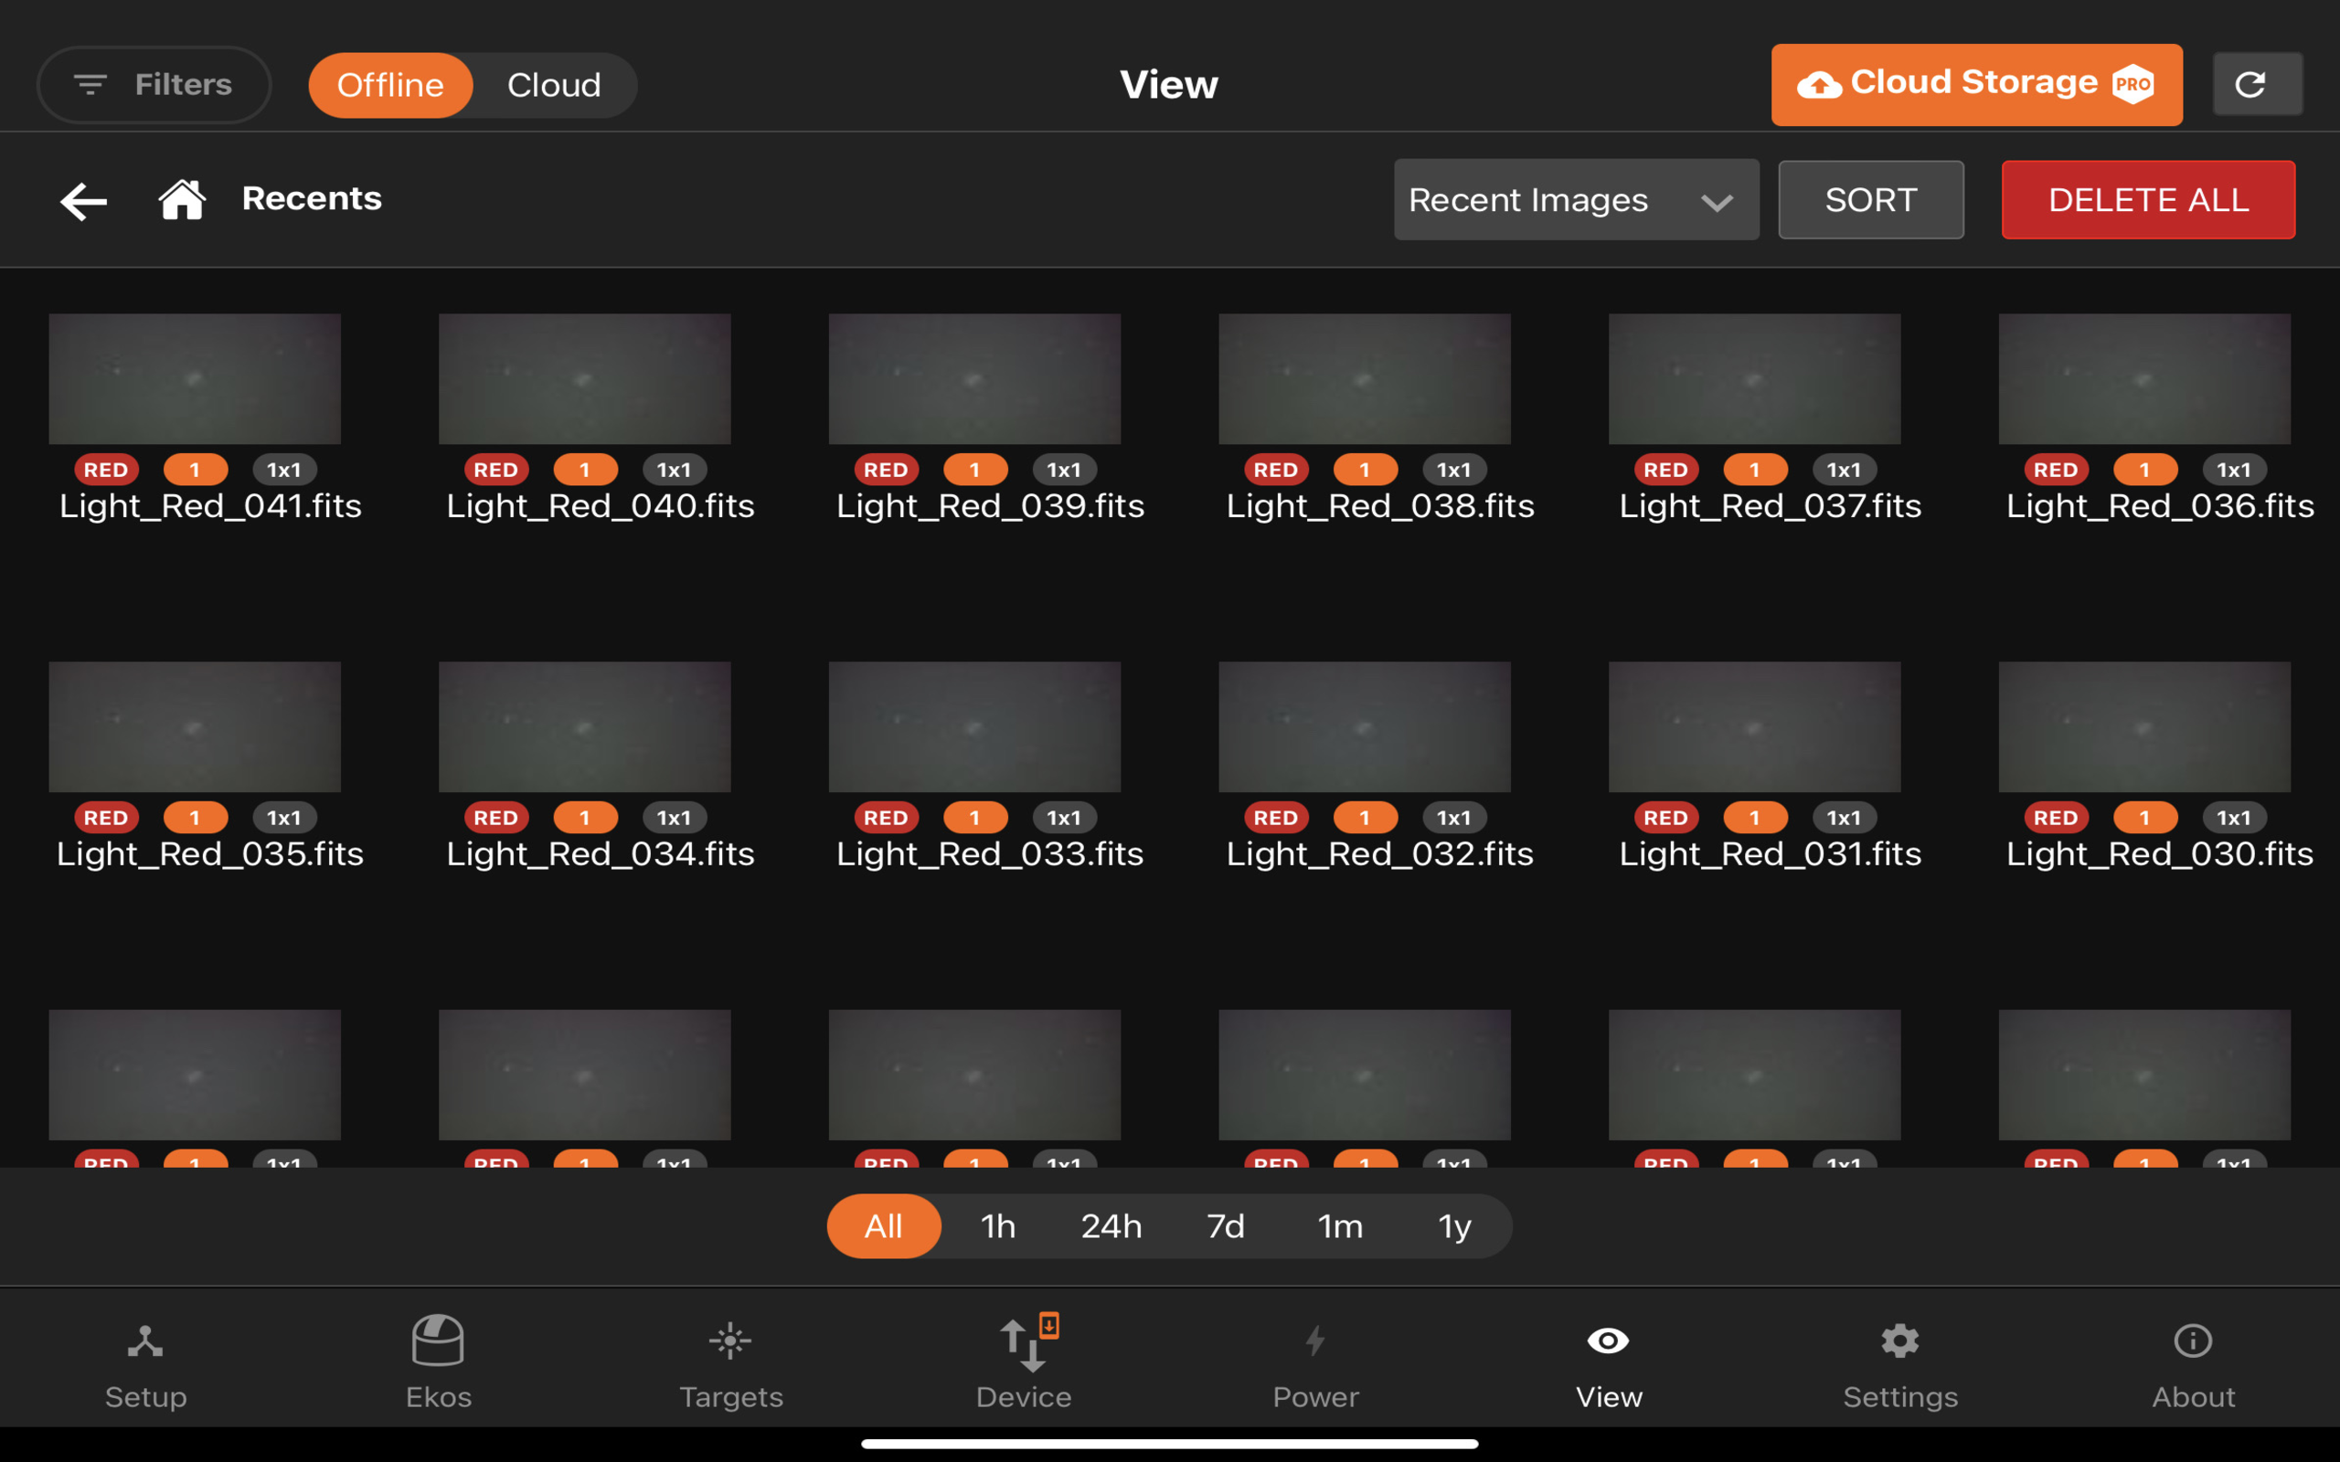Open Cloud Storage PRO

(1976, 84)
